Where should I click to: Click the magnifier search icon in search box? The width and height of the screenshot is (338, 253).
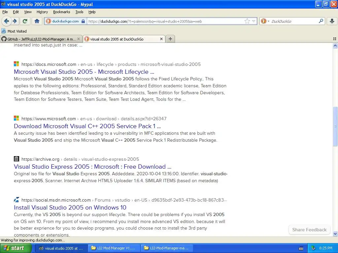pyautogui.click(x=321, y=21)
